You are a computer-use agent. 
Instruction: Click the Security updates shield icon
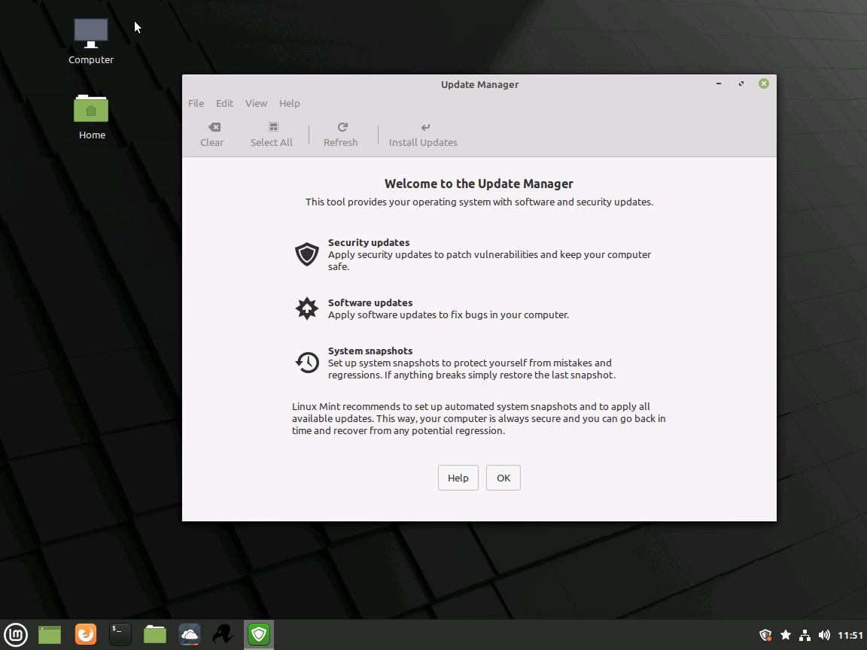(x=307, y=254)
